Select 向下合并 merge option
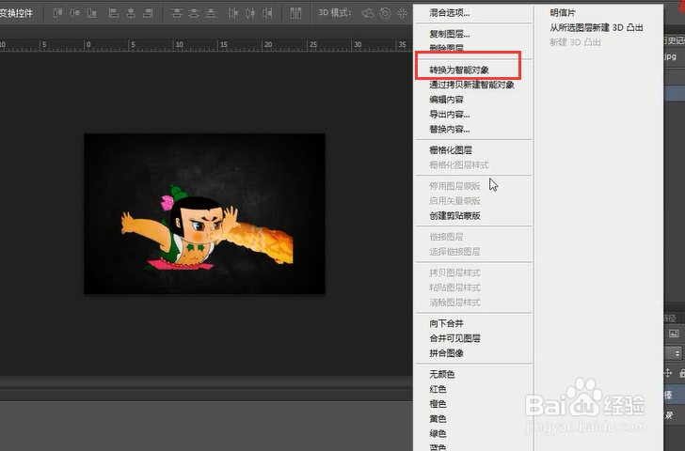This screenshot has width=685, height=451. (x=446, y=323)
